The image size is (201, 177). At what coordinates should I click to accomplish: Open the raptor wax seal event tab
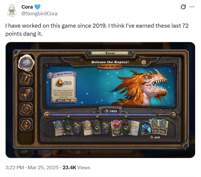26,63
